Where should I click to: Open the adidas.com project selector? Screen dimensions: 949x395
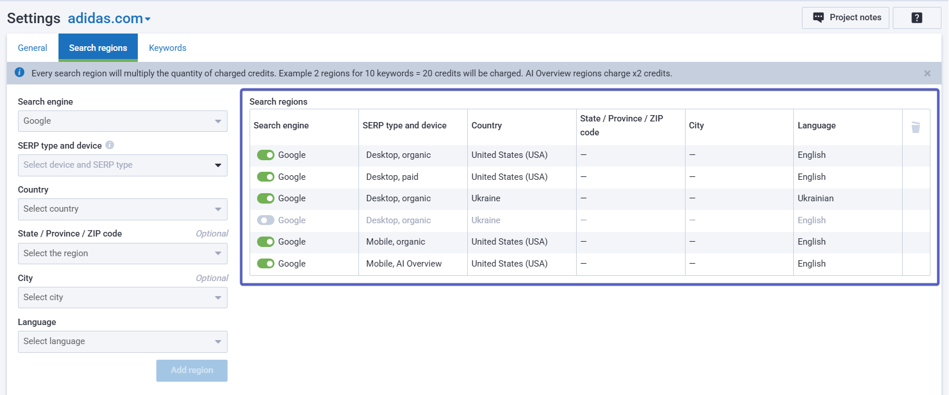pyautogui.click(x=109, y=19)
